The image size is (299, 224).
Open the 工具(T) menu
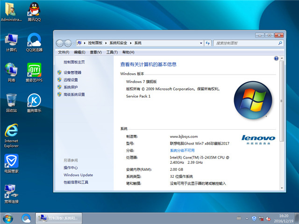(x=112, y=52)
